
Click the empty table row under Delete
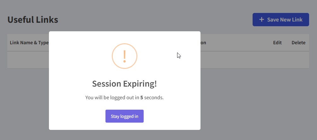(298, 60)
